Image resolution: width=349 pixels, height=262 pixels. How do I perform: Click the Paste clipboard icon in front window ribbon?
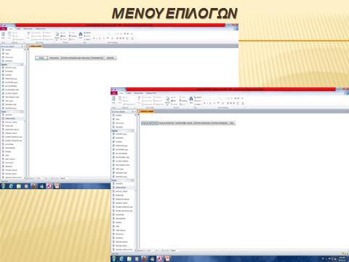pos(120,99)
